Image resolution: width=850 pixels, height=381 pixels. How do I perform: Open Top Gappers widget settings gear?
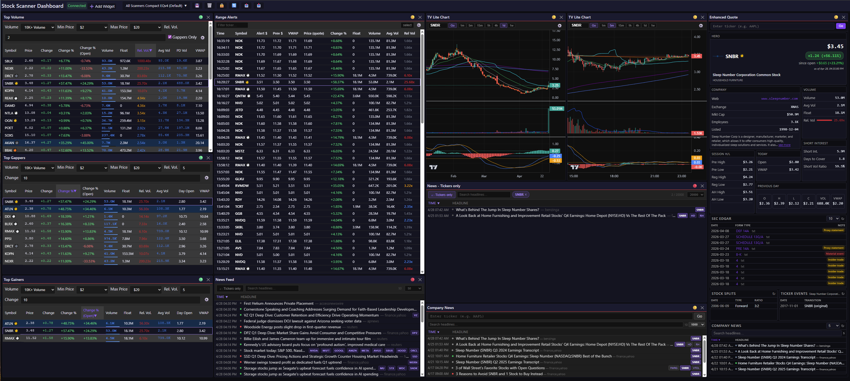207,178
